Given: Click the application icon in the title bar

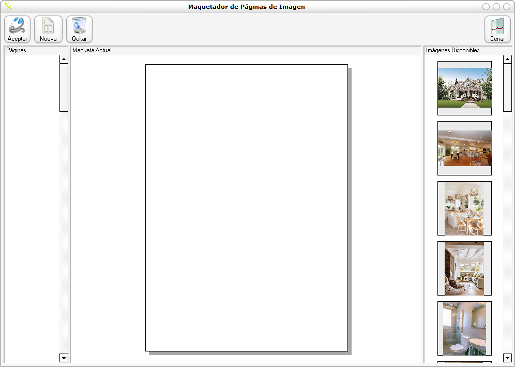Looking at the screenshot, I should pyautogui.click(x=8, y=7).
